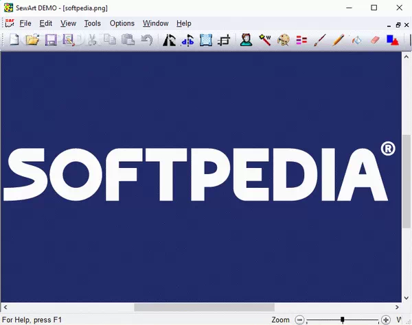Cut selection using the scissors icon
The image size is (412, 325).
click(x=92, y=40)
